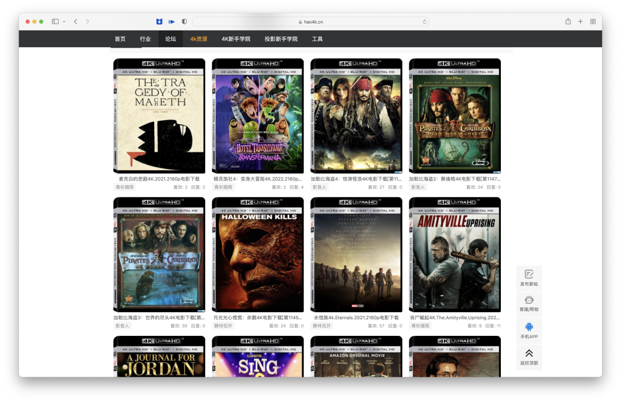621x402 pixels.
Task: Click the 麦克白的悲剧4K.2021.2160p电影下载 title link
Action: (159, 179)
